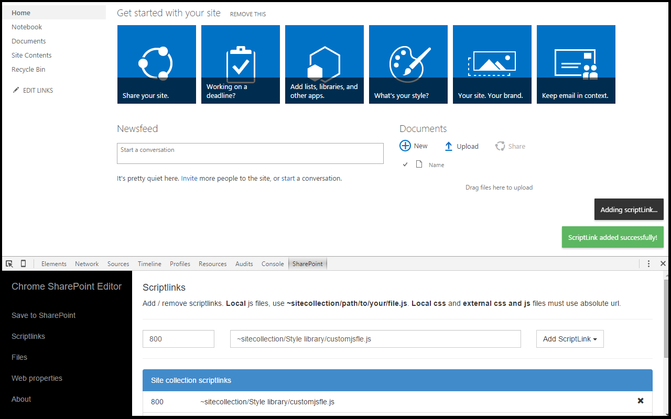This screenshot has width=671, height=419.
Task: Switch to the Profiles DevTools tab
Action: coord(180,264)
